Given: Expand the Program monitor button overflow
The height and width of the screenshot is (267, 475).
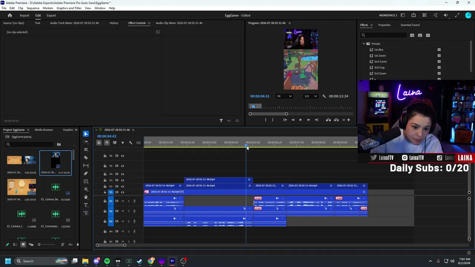Looking at the screenshot, I should (344, 120).
